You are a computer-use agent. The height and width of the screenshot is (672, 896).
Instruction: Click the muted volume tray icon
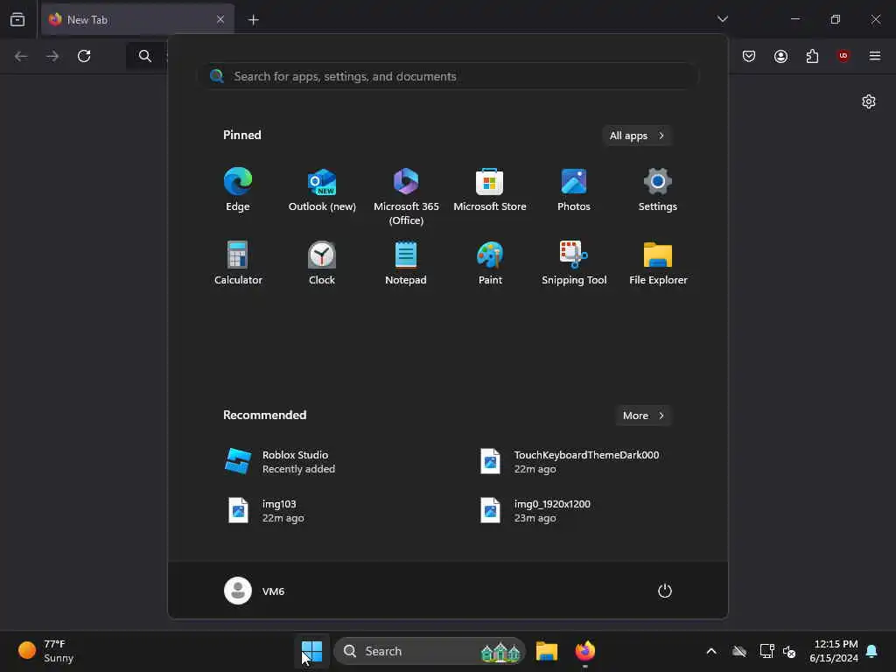[x=790, y=651]
